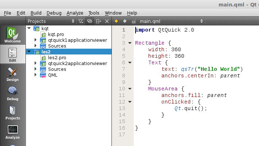The width and height of the screenshot is (259, 146).
Task: Open Design mode in sidebar
Action: (12, 74)
